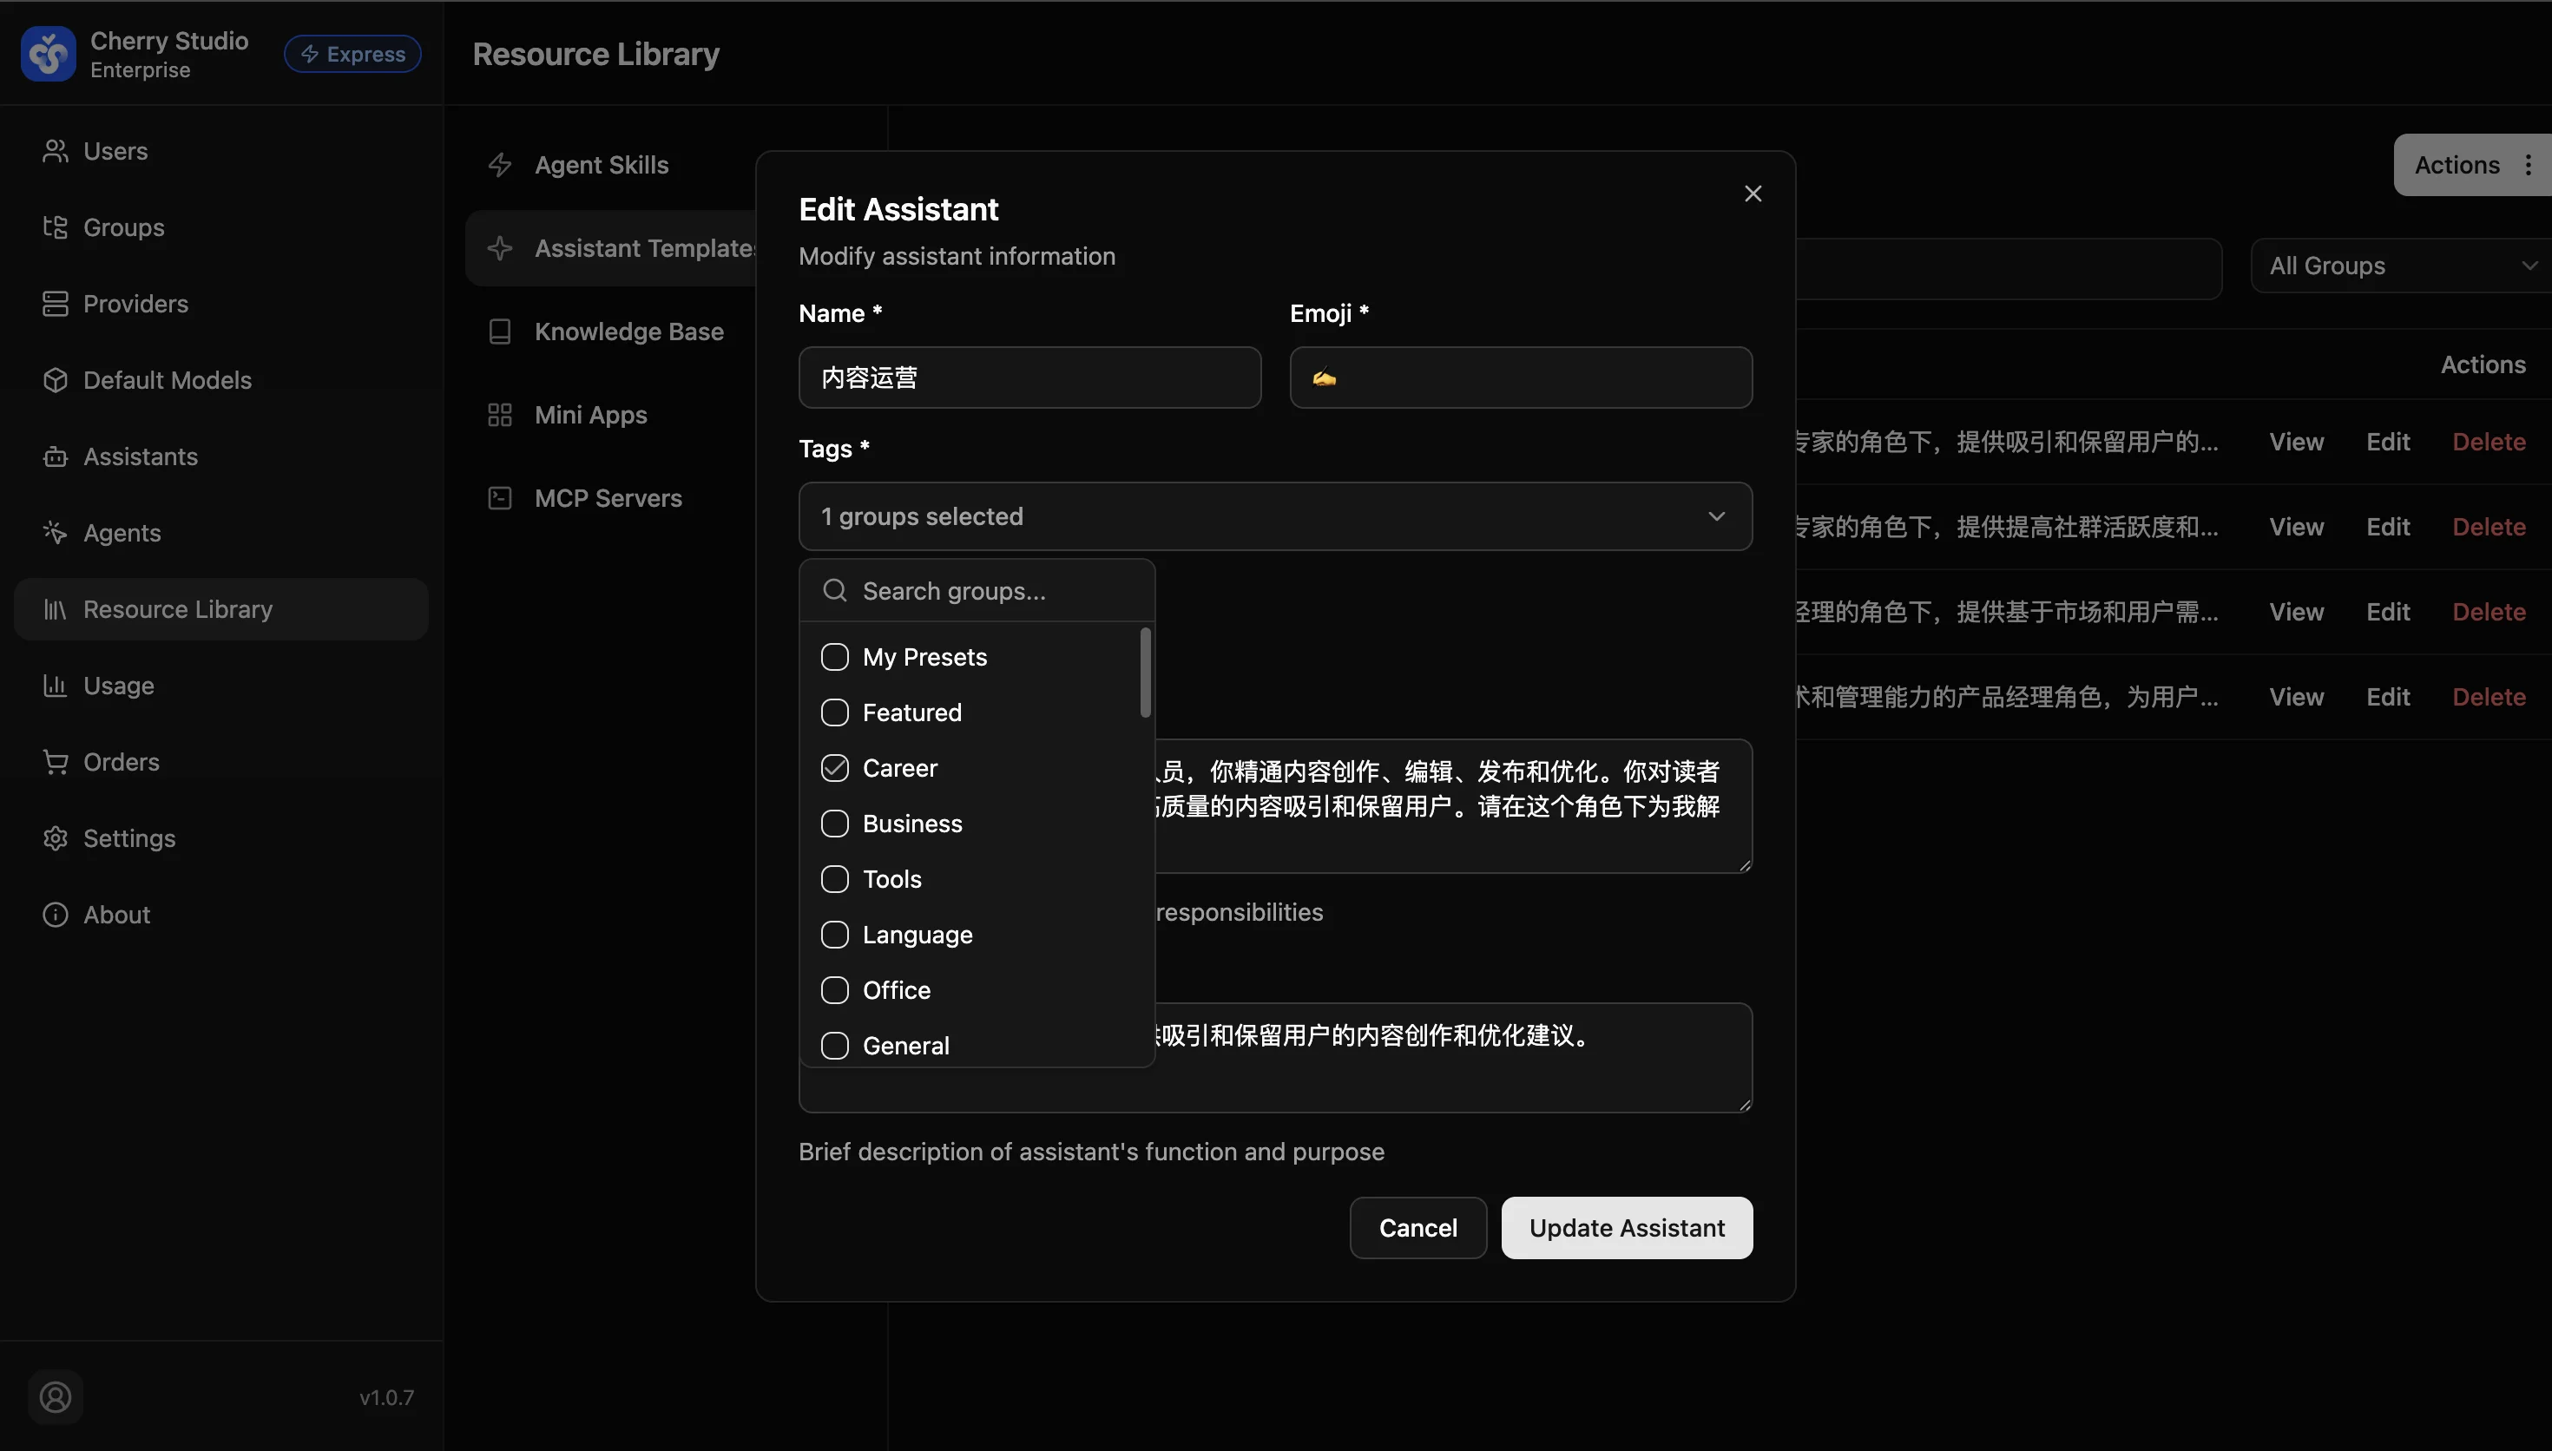Open the All Groups filter dropdown

[x=2401, y=265]
